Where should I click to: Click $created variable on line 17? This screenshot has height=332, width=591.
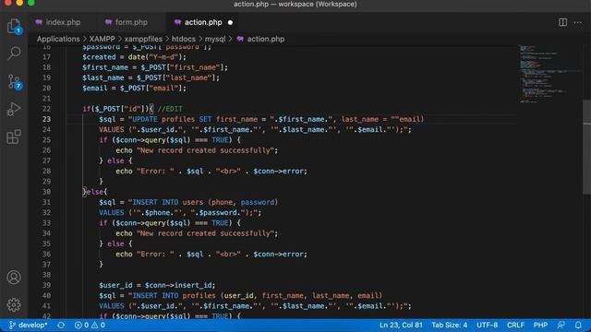pos(99,57)
